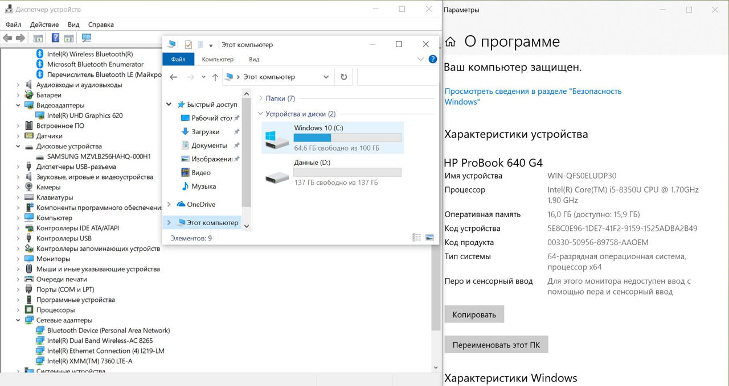This screenshot has height=386, width=729.
Task: Open the Действие menu in Device Manager
Action: [44, 24]
